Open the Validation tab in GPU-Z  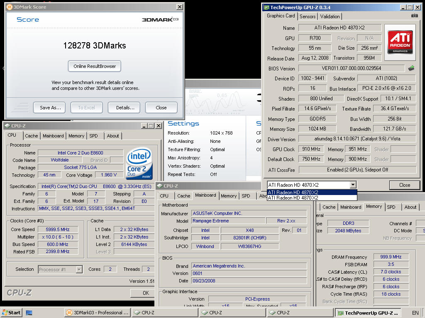pyautogui.click(x=330, y=17)
